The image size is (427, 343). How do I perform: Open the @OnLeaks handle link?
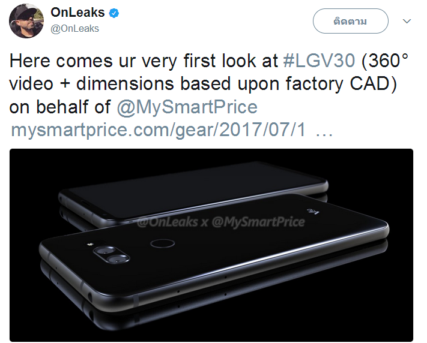tap(74, 29)
